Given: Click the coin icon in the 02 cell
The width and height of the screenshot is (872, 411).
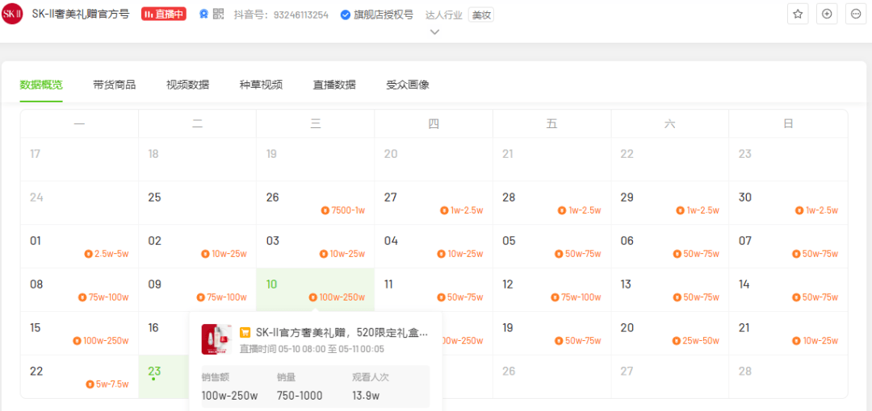Looking at the screenshot, I should click(x=206, y=254).
